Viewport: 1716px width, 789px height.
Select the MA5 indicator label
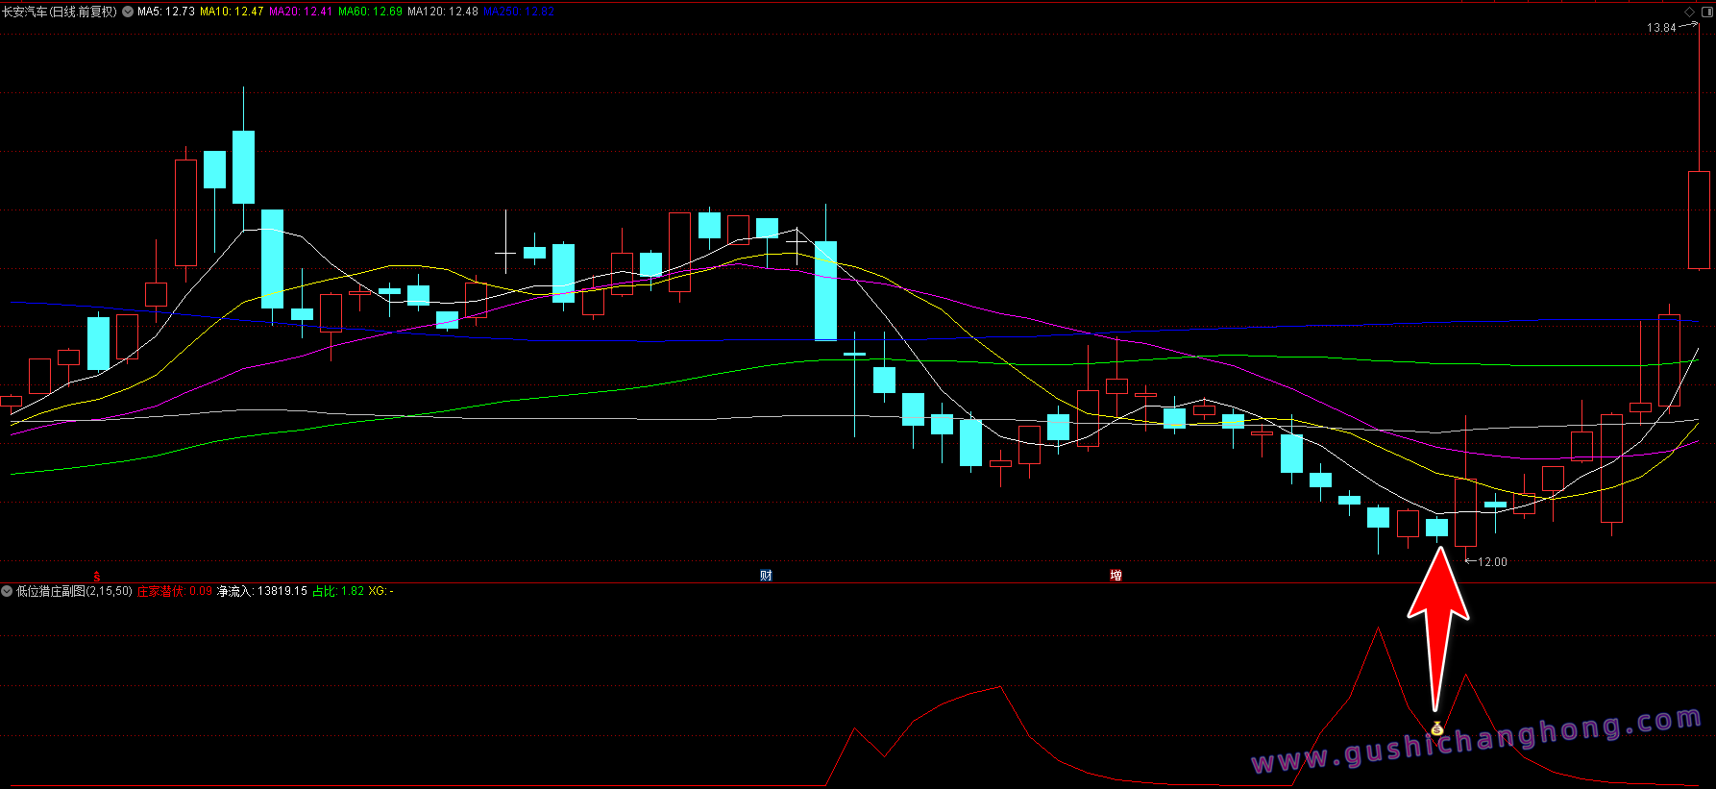(165, 12)
